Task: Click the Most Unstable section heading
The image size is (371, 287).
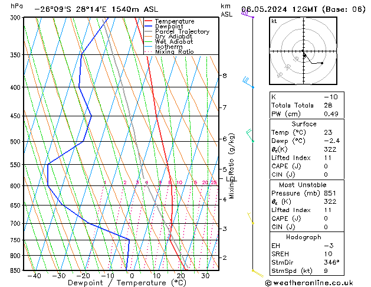Action: tap(303, 185)
